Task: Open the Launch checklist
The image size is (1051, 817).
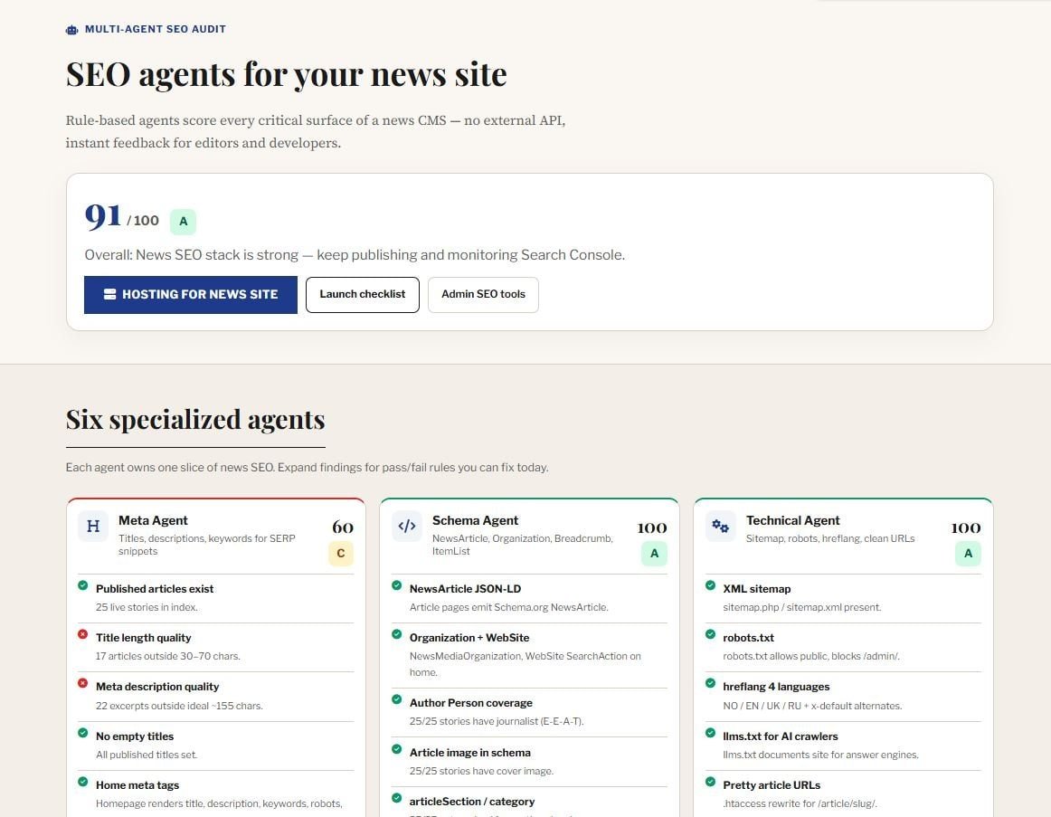Action: (x=363, y=294)
